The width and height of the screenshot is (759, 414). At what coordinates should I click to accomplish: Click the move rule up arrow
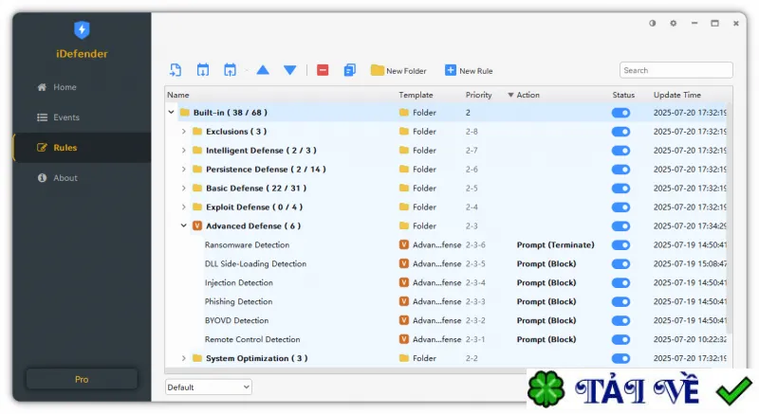pos(263,70)
